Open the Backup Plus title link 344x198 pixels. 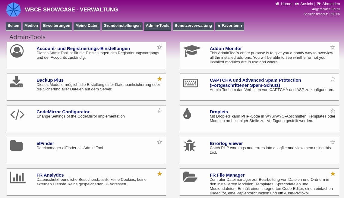tap(50, 80)
